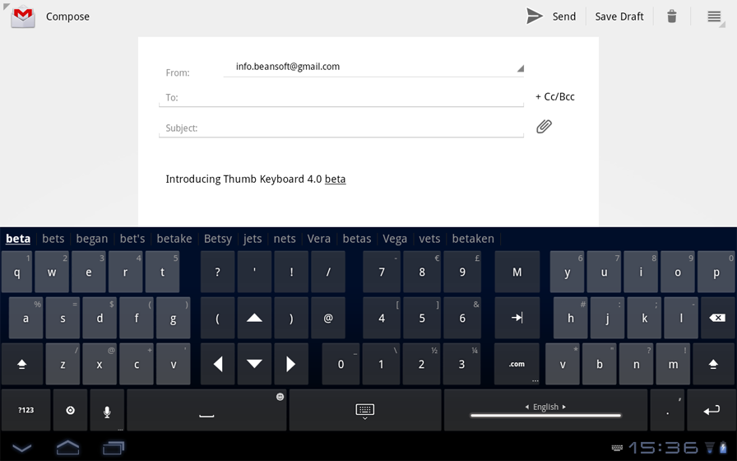Tap the @ key
This screenshot has width=737, height=461.
[328, 318]
